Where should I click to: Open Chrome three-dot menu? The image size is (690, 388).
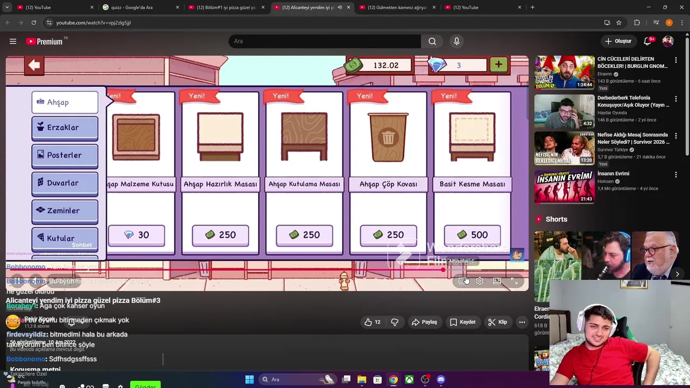(681, 23)
